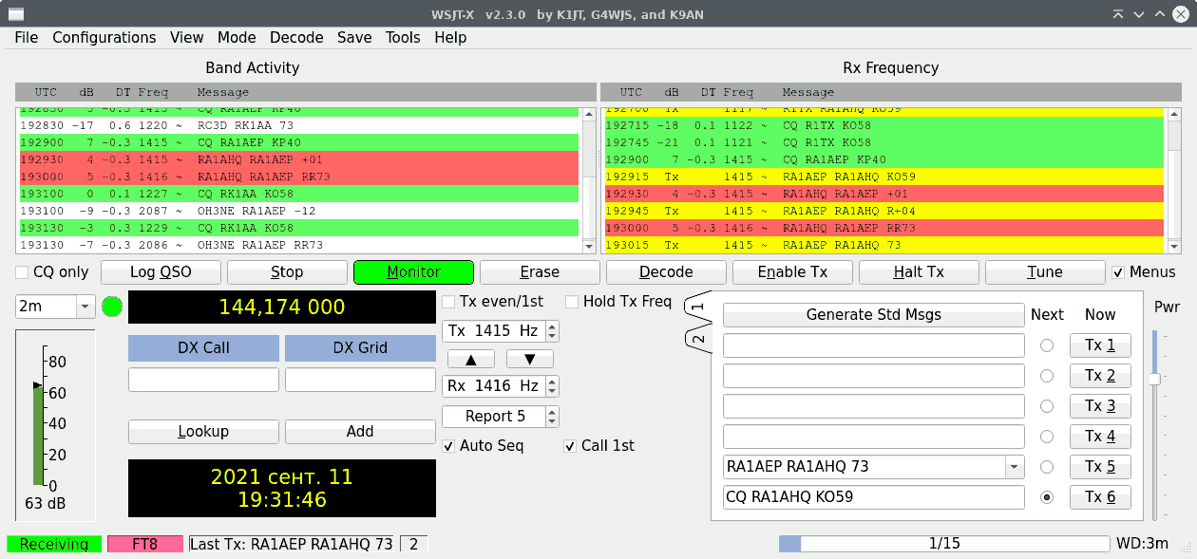Select the Next radio button for Tx 3

(1047, 406)
